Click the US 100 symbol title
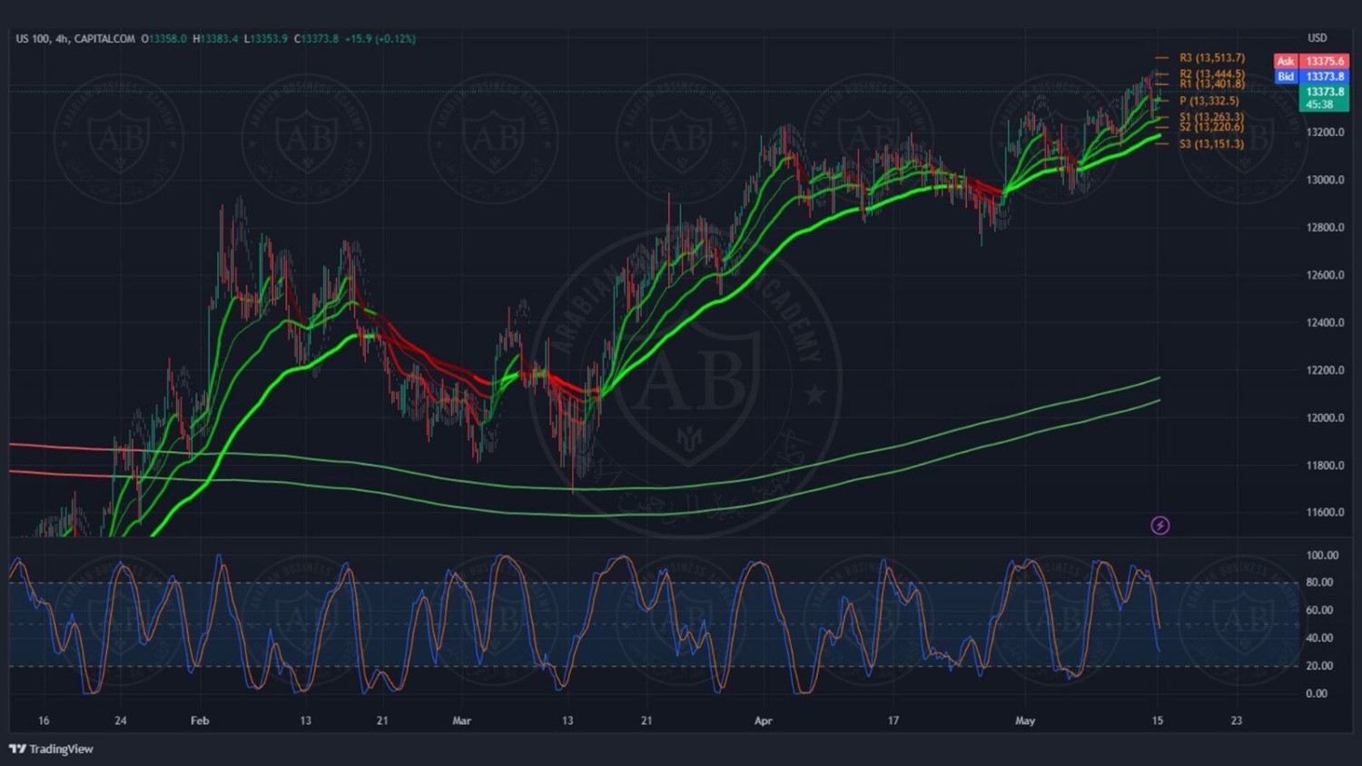 click(35, 39)
